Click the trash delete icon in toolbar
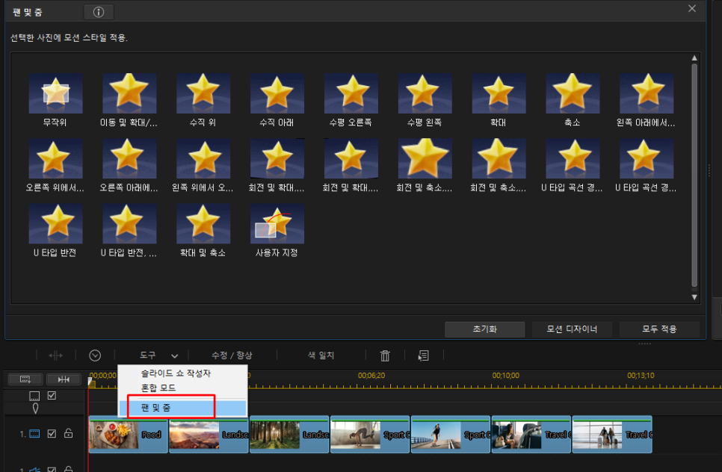The height and width of the screenshot is (472, 722). [x=385, y=355]
